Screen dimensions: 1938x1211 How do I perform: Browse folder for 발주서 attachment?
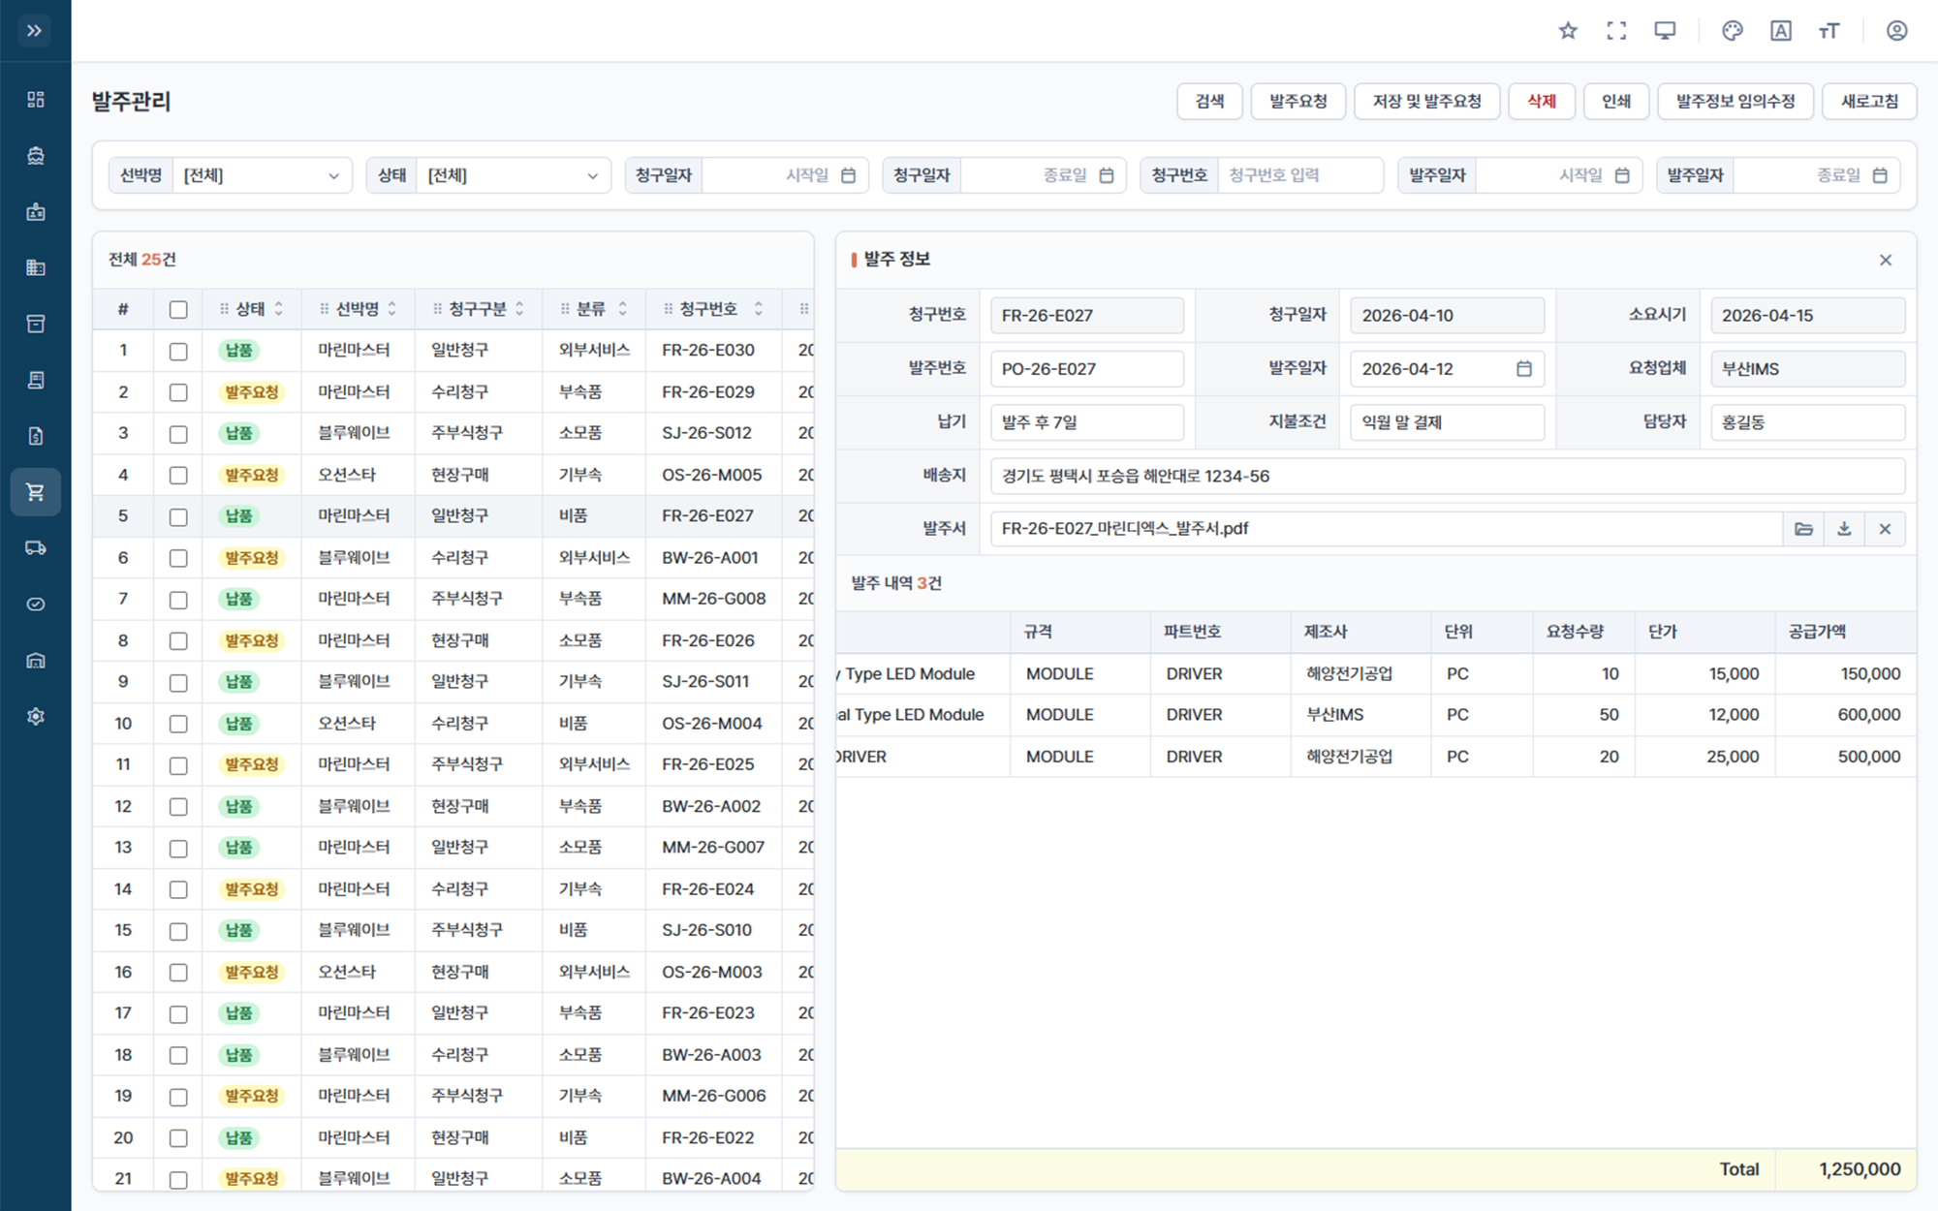pos(1803,529)
